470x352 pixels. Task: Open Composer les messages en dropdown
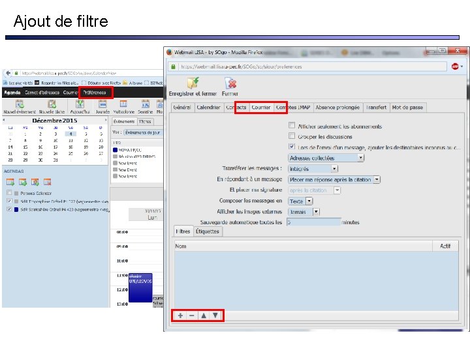300,201
